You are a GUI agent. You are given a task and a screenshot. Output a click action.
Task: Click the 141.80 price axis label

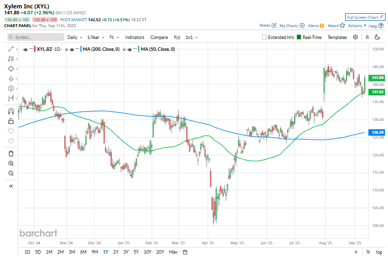point(377,77)
